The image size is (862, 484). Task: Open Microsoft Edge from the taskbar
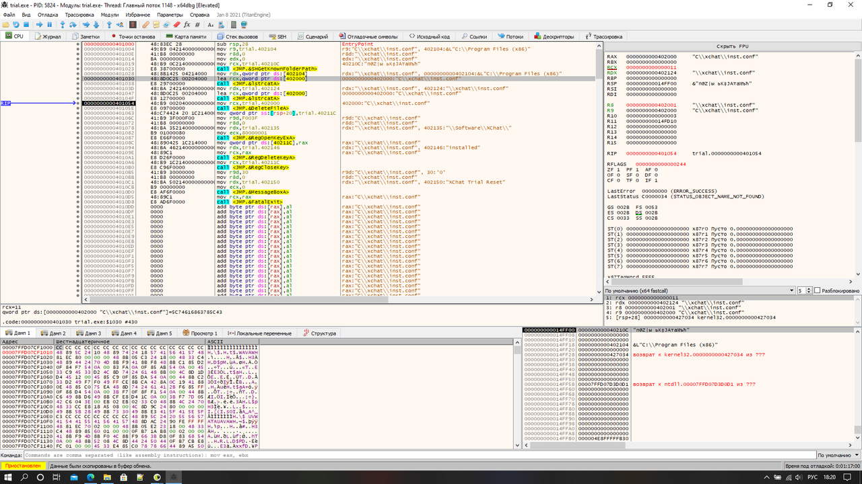pos(92,477)
